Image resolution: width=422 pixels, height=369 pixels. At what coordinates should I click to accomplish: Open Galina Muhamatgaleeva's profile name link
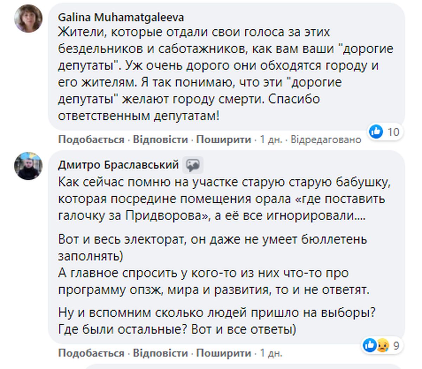pos(121,17)
